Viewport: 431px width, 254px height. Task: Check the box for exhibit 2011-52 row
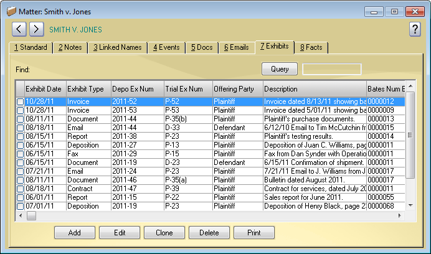[x=20, y=101]
